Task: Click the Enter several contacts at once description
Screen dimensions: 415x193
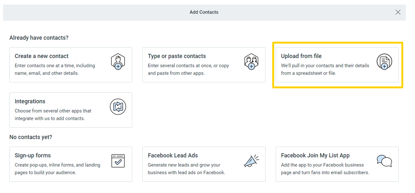Action: click(x=188, y=69)
